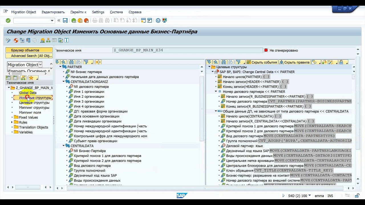The height and width of the screenshot is (205, 365).
Task: Click the command input field
Action: 32,20
